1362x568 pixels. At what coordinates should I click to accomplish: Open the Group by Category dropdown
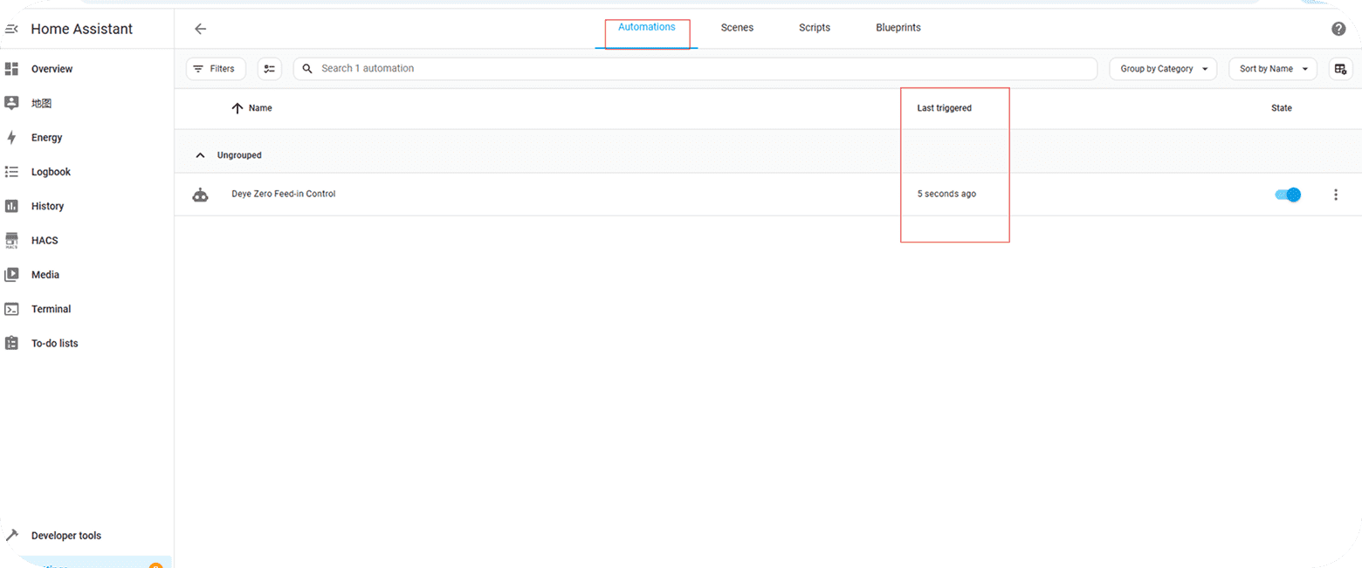coord(1162,69)
